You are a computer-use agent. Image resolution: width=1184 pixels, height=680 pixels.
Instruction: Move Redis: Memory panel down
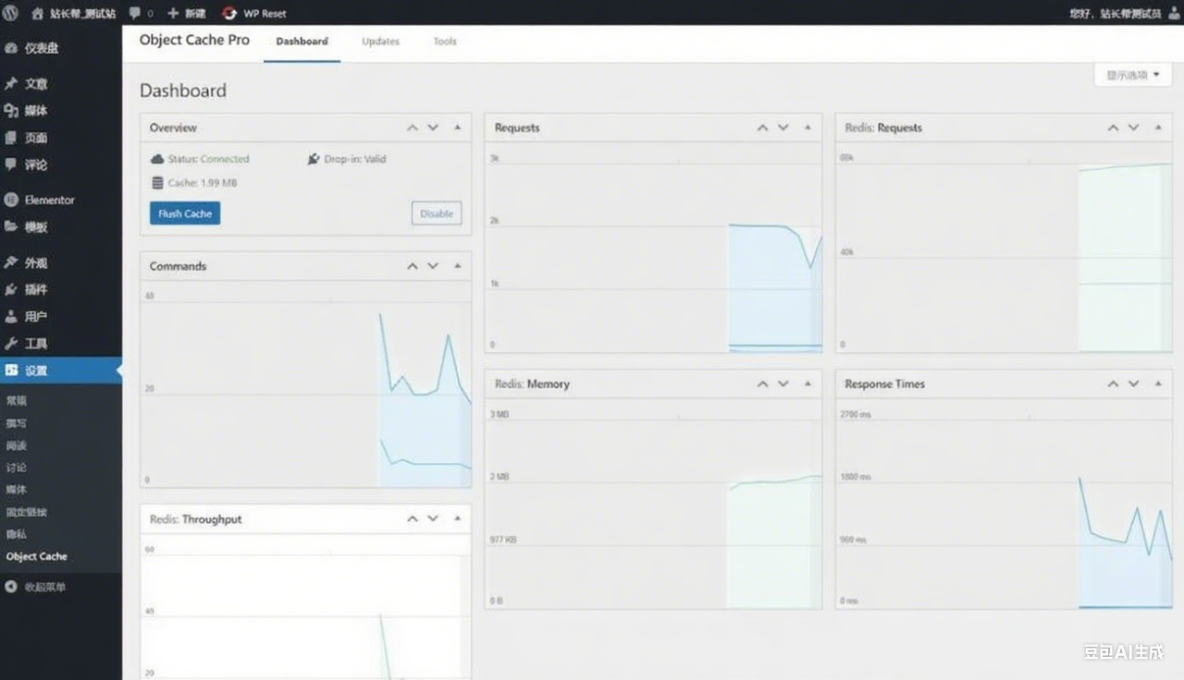[x=783, y=383]
